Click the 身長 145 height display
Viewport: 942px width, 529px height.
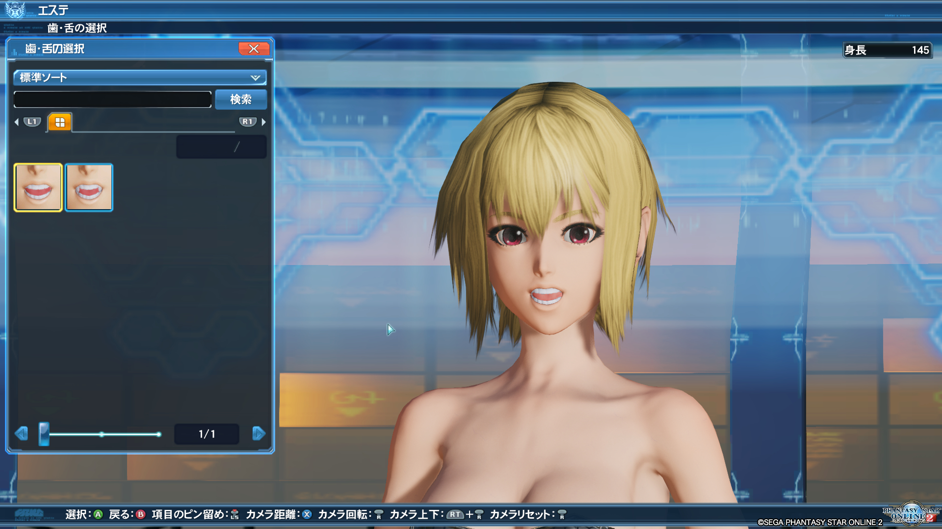(887, 50)
